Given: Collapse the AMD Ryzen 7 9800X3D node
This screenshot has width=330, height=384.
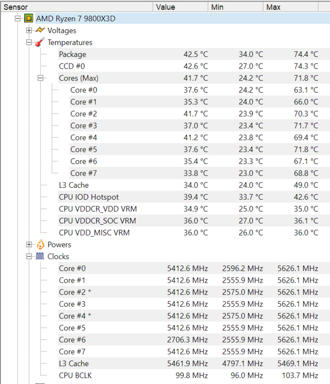Looking at the screenshot, I should tap(18, 18).
